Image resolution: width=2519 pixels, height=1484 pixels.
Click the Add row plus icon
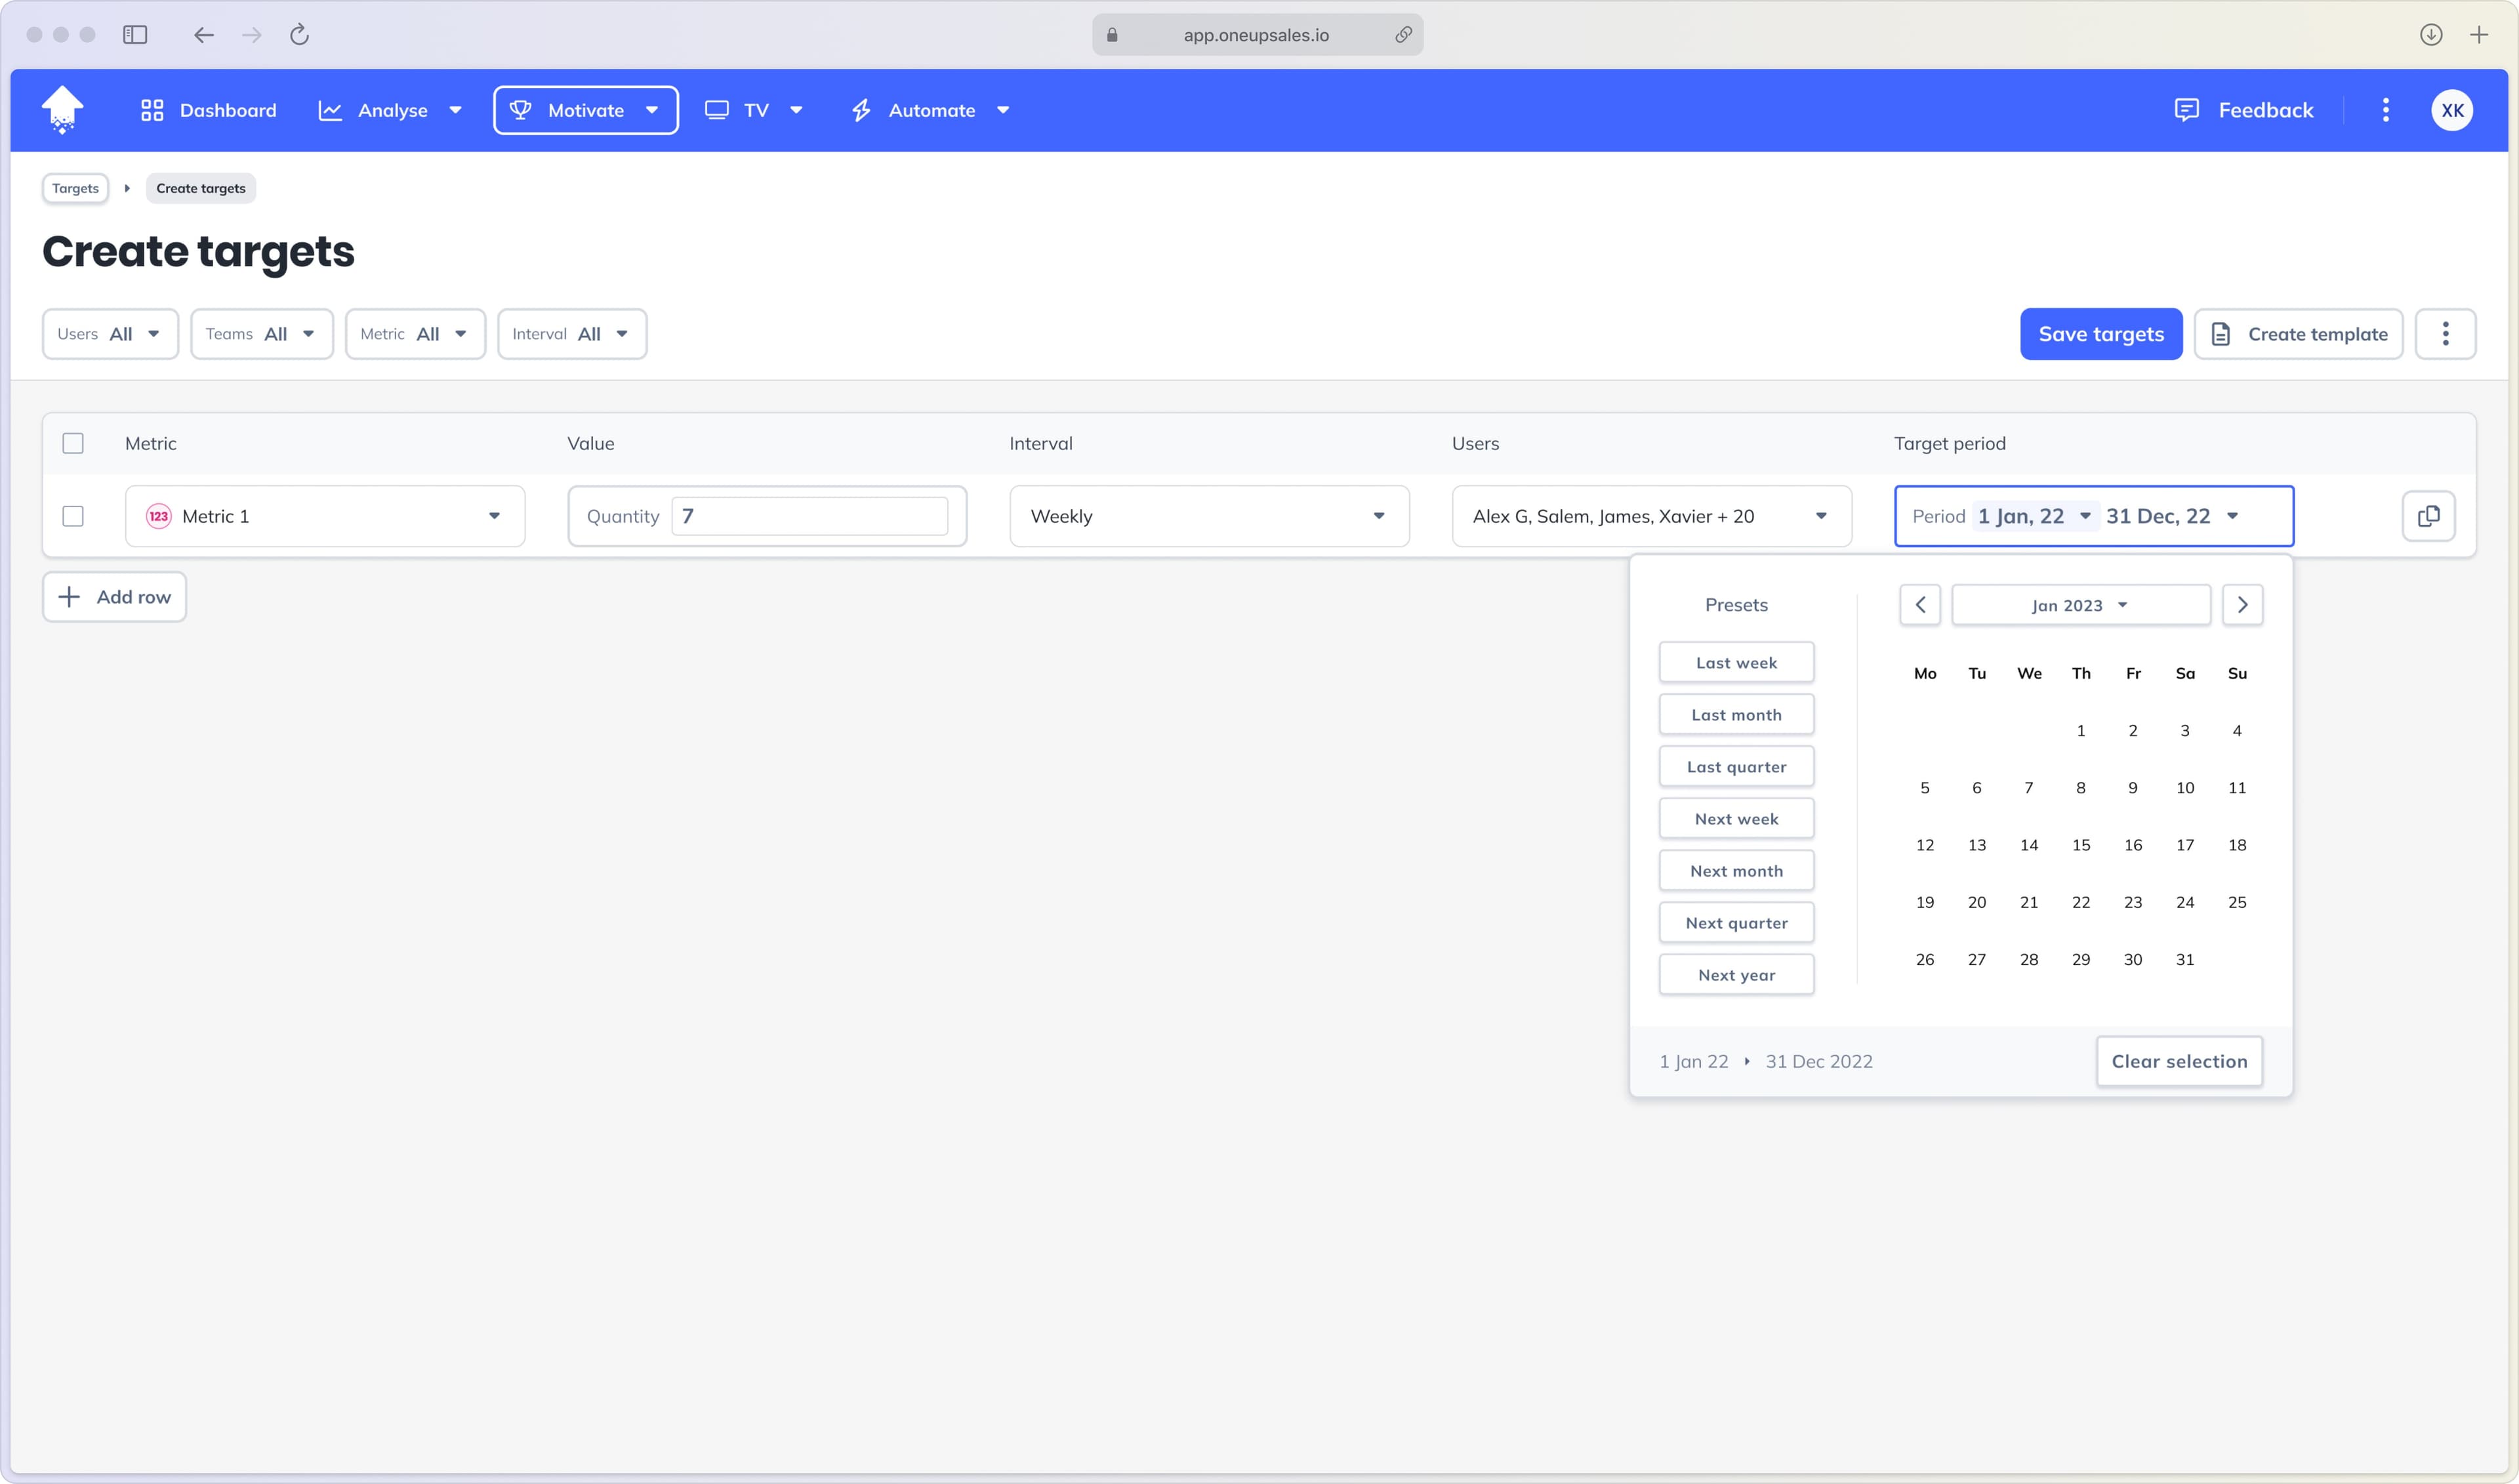(x=69, y=597)
